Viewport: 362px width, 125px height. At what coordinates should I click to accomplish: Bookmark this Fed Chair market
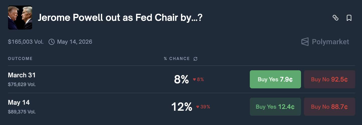(x=349, y=18)
